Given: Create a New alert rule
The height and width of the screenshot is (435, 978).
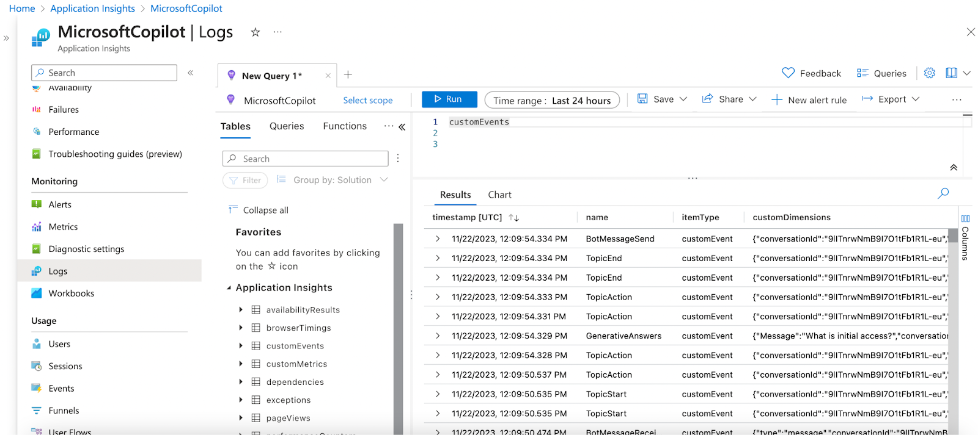Looking at the screenshot, I should tap(809, 100).
